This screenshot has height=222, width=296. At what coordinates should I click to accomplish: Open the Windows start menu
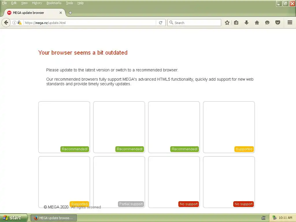pyautogui.click(x=13, y=218)
